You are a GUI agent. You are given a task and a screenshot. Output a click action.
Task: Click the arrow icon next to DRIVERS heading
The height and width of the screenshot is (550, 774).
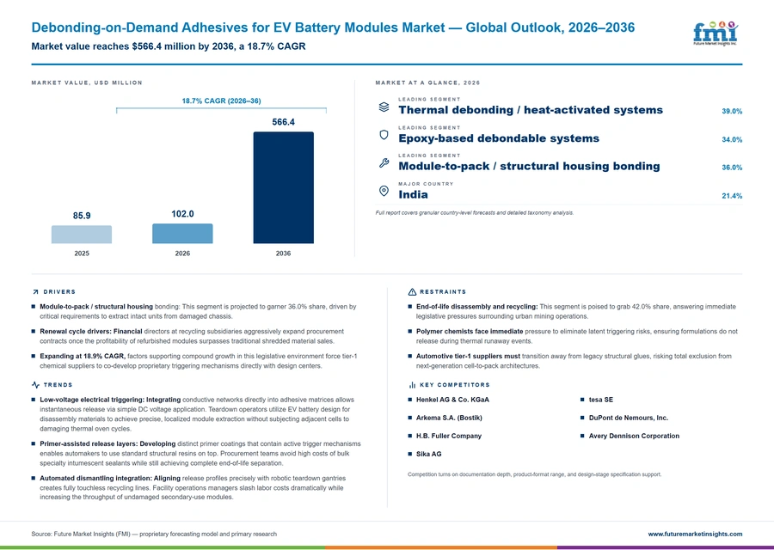(x=35, y=292)
